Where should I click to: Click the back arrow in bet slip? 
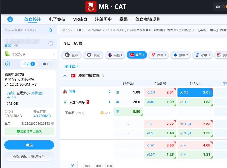click(8, 64)
